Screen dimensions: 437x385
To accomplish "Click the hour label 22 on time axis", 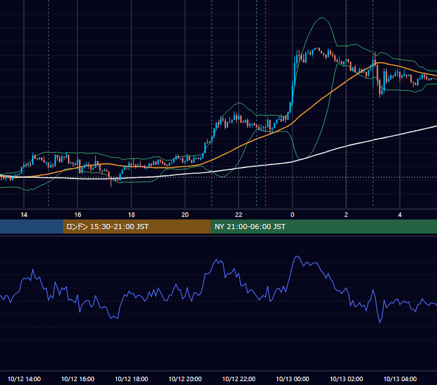I will [238, 215].
